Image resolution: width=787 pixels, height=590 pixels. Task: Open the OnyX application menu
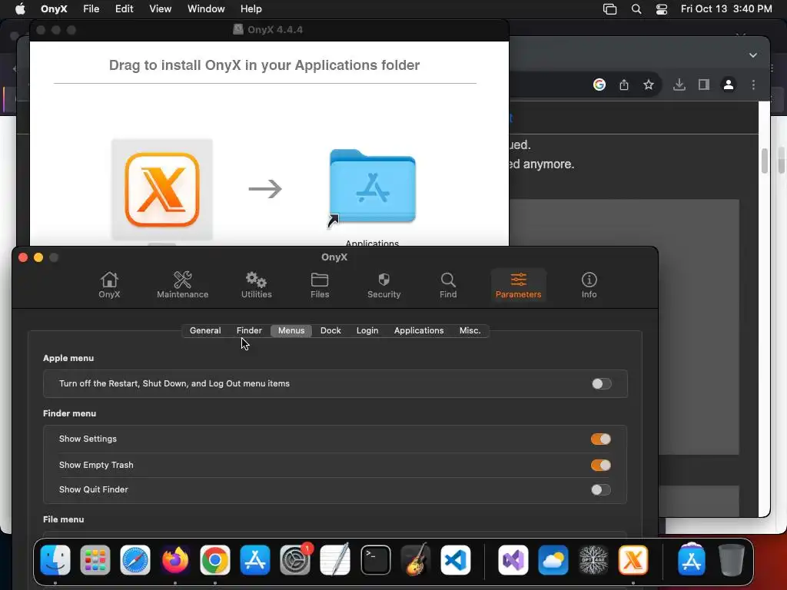[x=54, y=9]
